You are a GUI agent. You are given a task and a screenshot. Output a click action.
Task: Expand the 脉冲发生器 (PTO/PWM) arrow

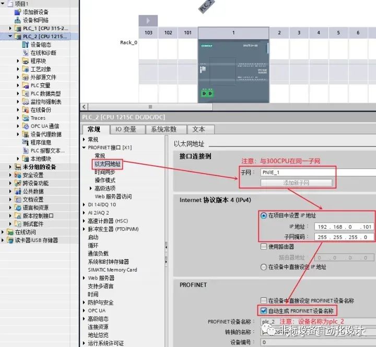pyautogui.click(x=84, y=229)
